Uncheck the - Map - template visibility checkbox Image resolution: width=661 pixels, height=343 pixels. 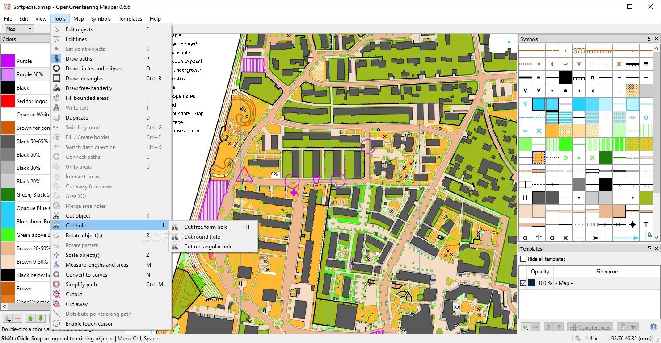click(523, 283)
